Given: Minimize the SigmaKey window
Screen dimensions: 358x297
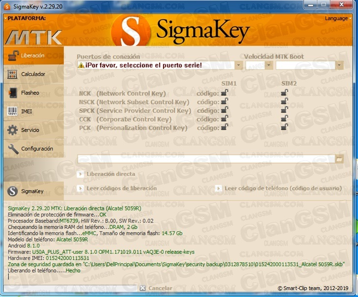Looking at the screenshot, I should point(310,4).
